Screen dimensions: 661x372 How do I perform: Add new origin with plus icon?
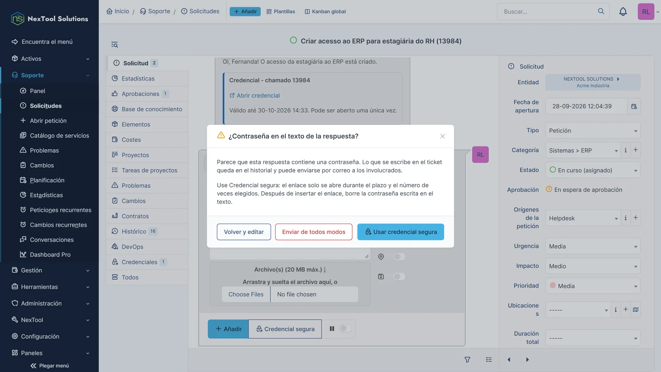click(x=635, y=218)
